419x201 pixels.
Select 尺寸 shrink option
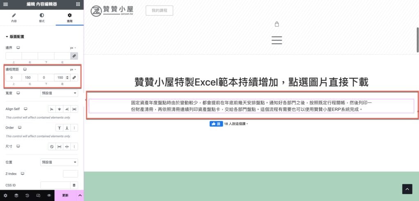(x=67, y=146)
